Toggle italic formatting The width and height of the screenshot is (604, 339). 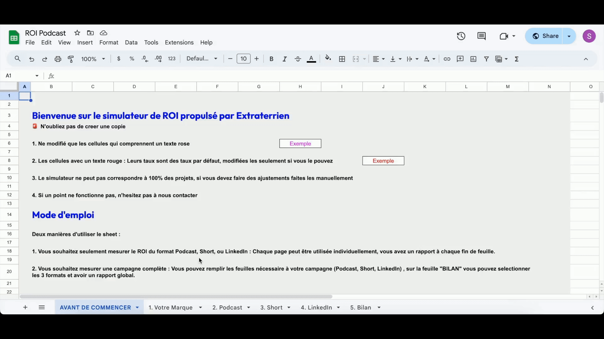click(x=284, y=59)
